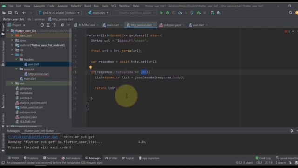Screen dimensions: 298x168
Task: Collapse the services folder
Action: point(16,69)
